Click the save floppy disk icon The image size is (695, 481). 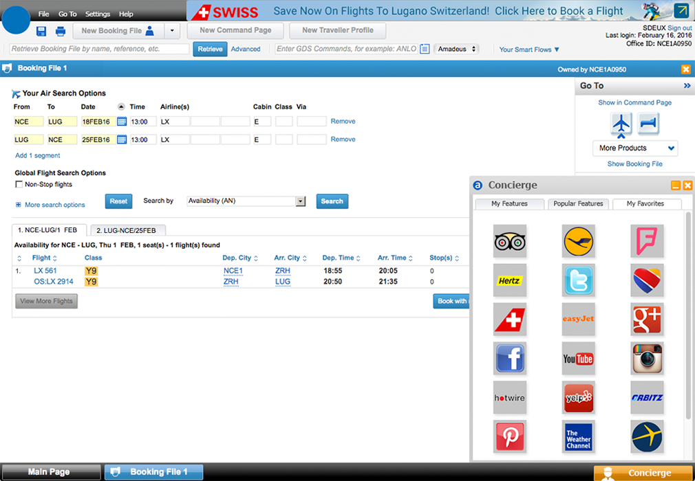[x=41, y=31]
